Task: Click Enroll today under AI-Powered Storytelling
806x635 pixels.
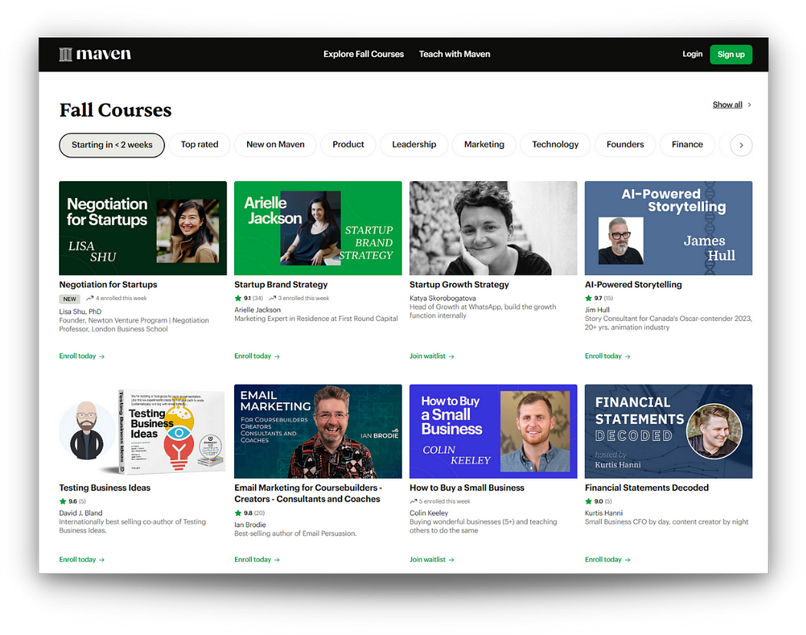Action: (x=608, y=356)
